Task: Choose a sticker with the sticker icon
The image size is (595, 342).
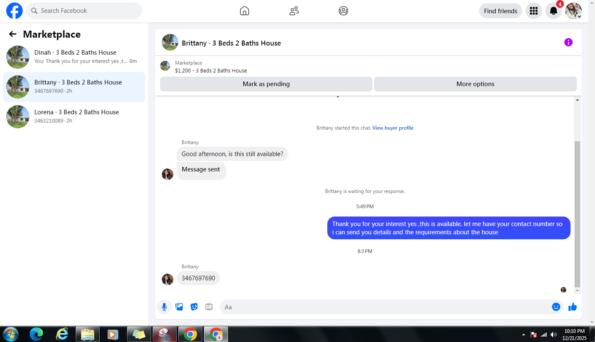Action: tap(194, 307)
